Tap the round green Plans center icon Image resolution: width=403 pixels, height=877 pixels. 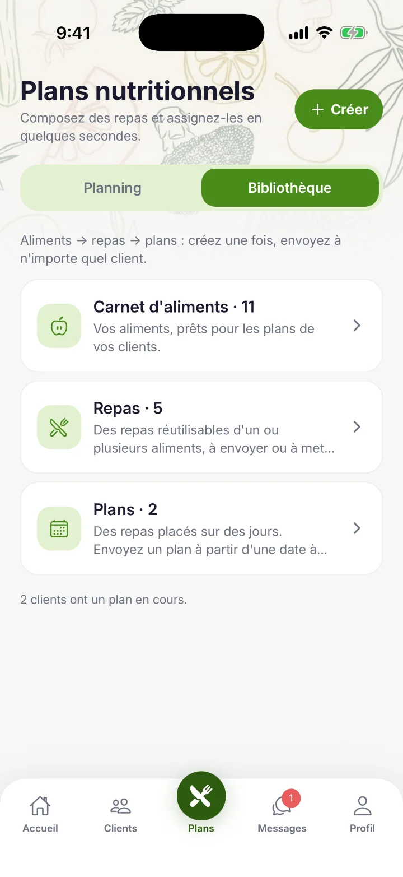[x=201, y=796]
